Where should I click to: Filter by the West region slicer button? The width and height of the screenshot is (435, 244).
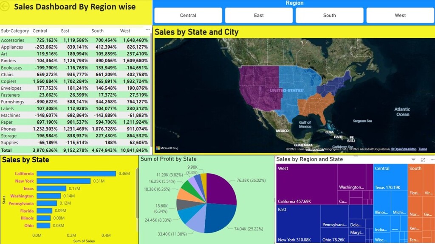(400, 15)
